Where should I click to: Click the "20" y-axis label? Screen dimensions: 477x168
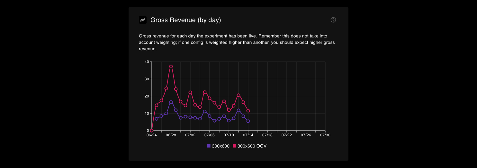[147, 96]
